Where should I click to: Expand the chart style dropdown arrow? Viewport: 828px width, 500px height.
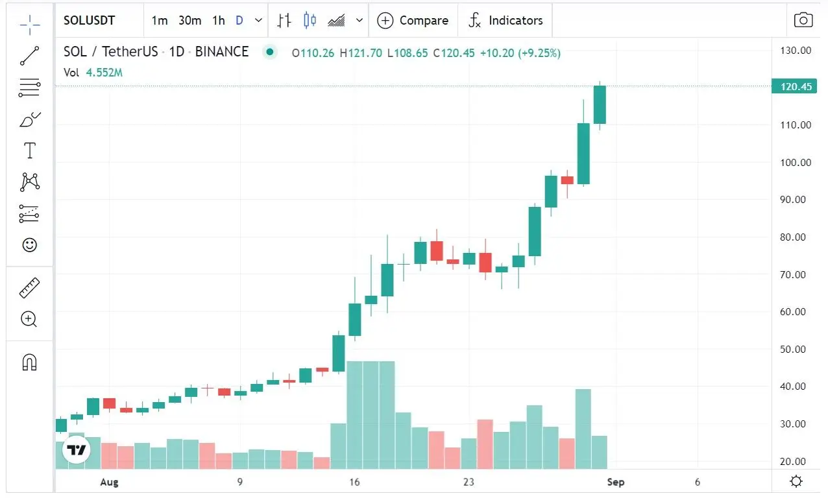359,21
